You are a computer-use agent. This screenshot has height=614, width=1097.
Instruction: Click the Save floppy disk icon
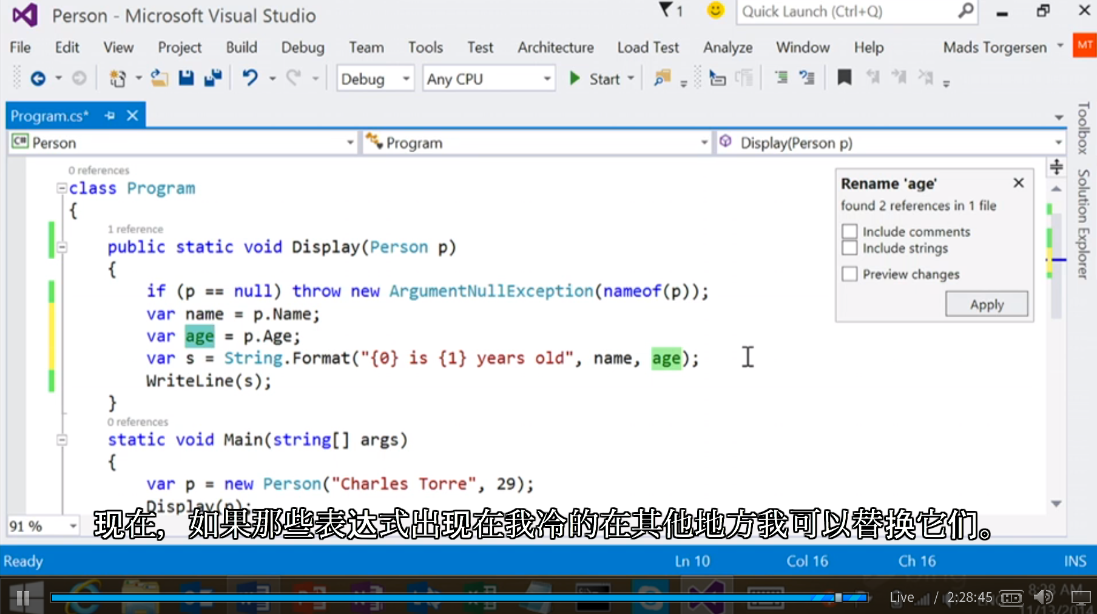point(186,78)
